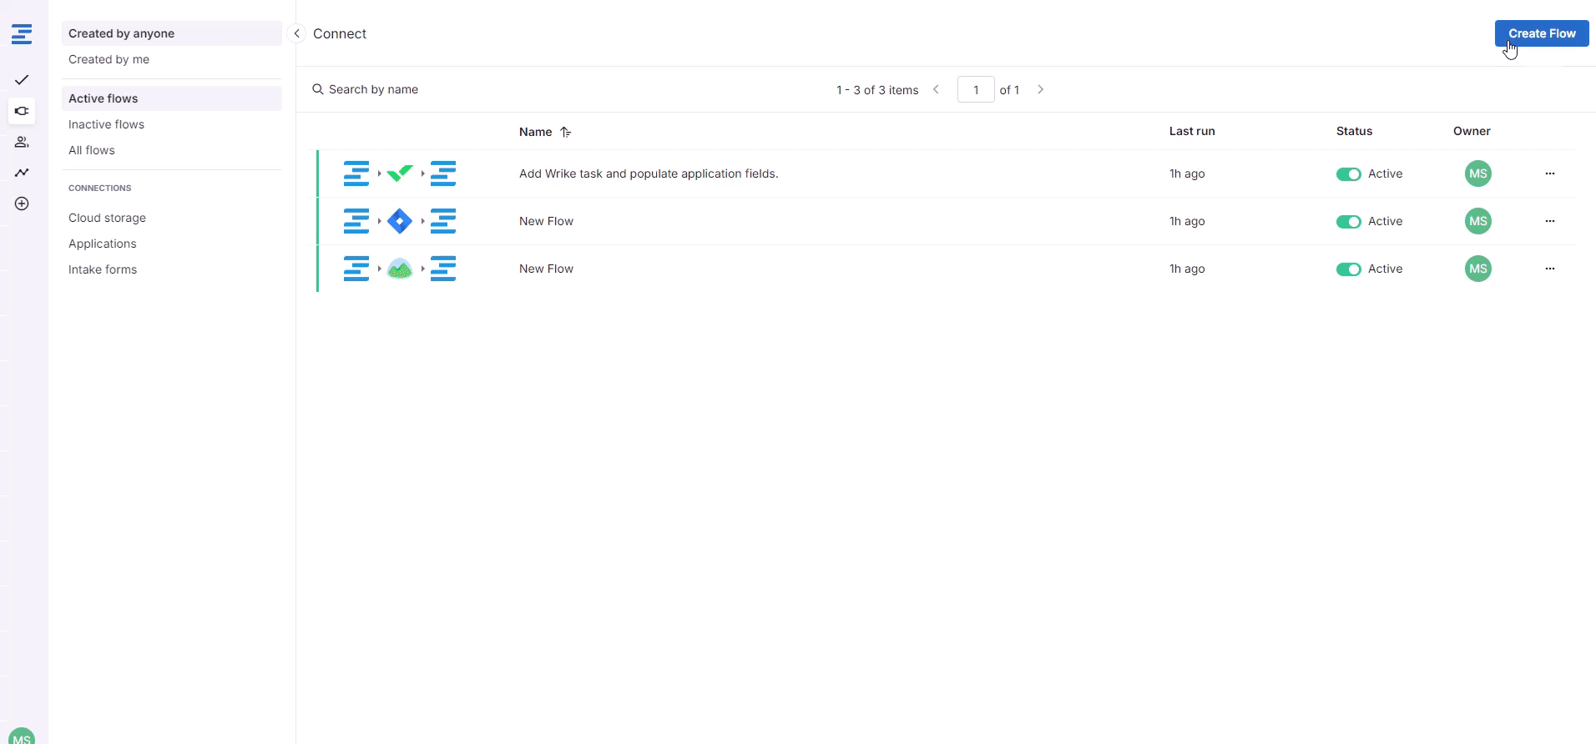Switch off the third New Flow status
The width and height of the screenshot is (1596, 744).
click(x=1348, y=269)
